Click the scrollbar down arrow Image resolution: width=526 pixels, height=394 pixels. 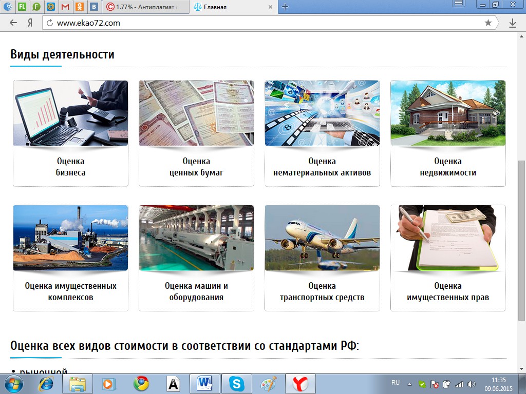(522, 369)
